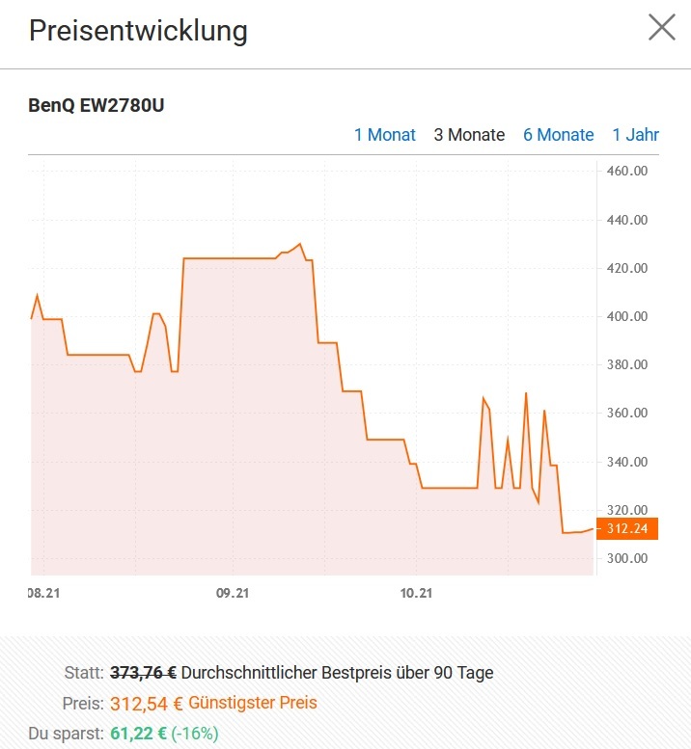Click the 300.00 axis label
Viewport: 691px width, 749px height.
627,558
